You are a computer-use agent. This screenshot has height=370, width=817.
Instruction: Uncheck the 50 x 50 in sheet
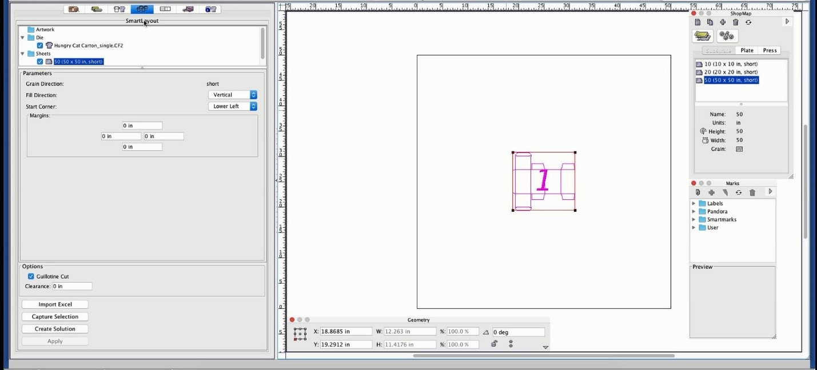[x=40, y=61]
